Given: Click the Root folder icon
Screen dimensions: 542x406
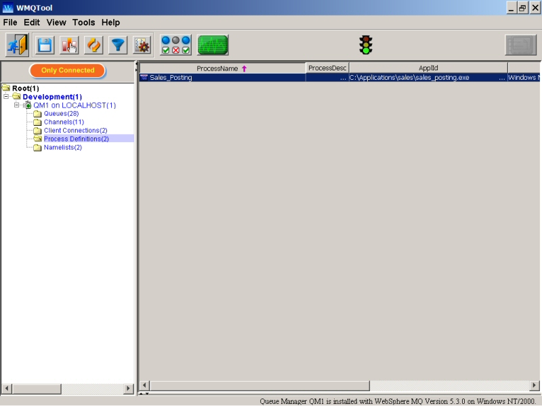Looking at the screenshot, I should [6, 88].
